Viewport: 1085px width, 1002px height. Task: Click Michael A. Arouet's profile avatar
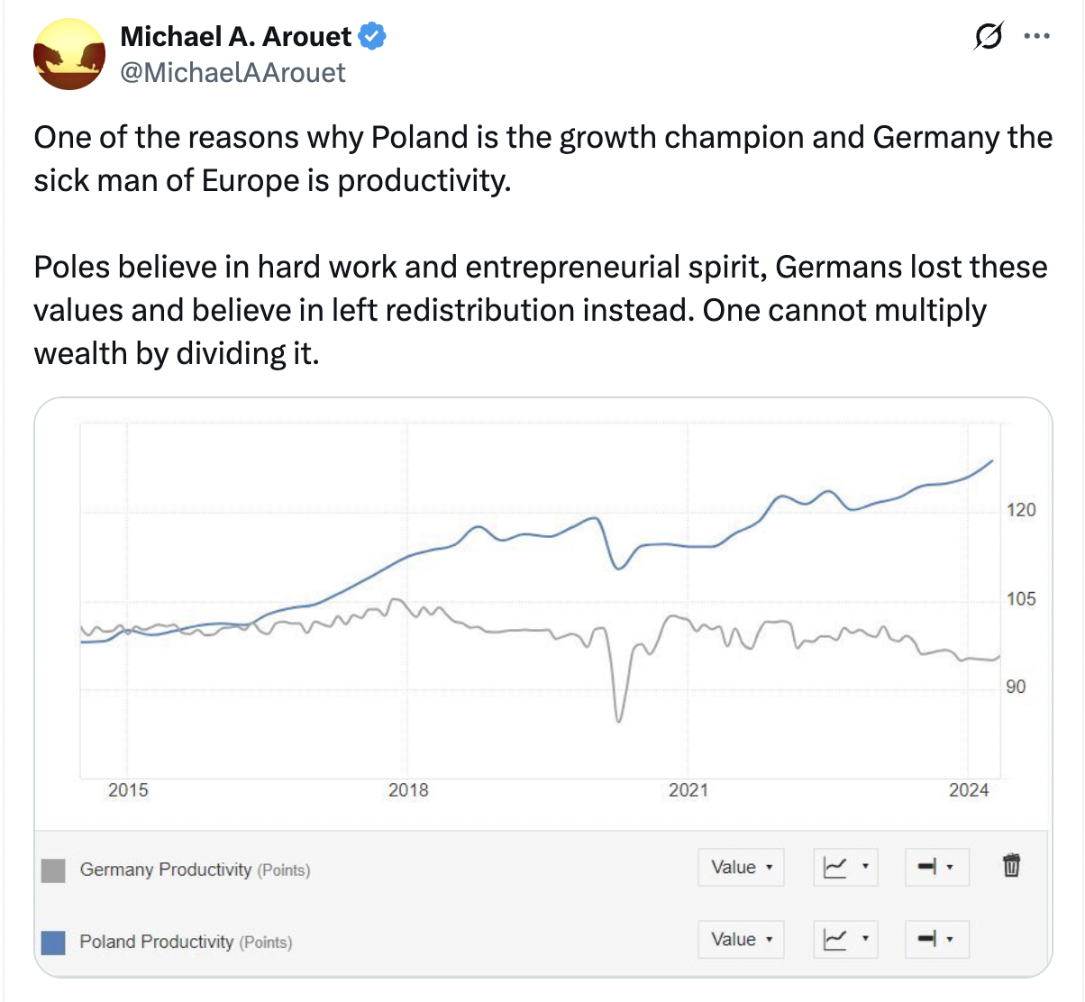69,54
